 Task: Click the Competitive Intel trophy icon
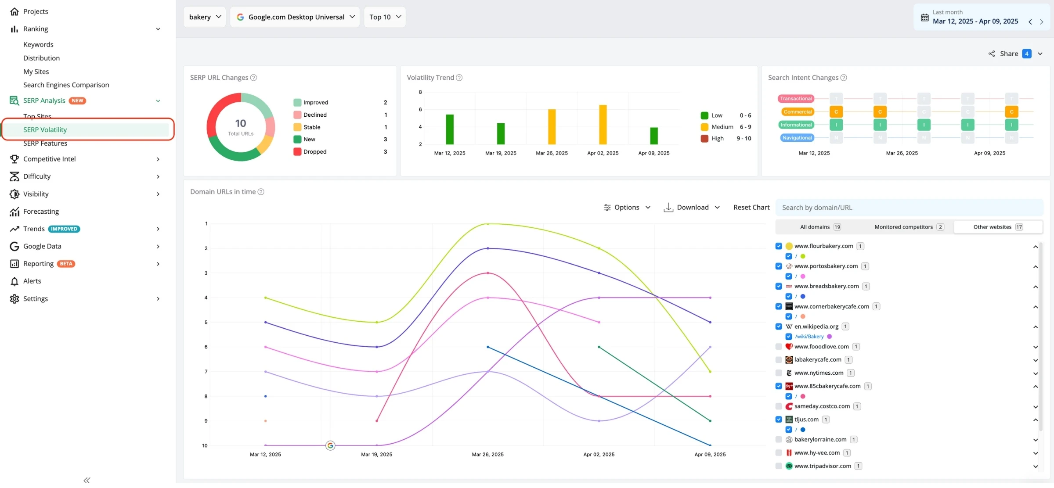coord(14,159)
